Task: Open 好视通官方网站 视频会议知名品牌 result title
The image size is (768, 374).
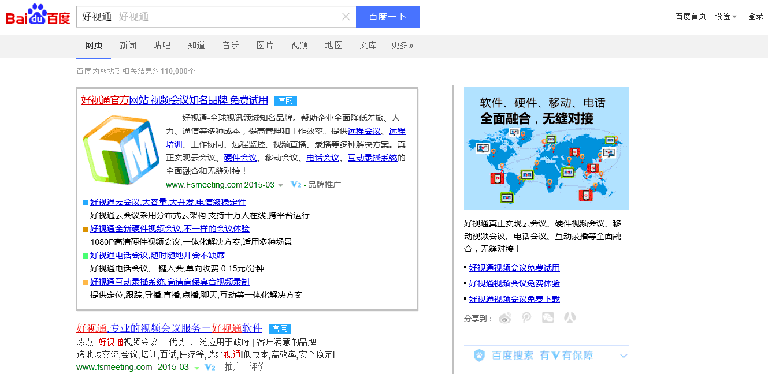Action: (175, 100)
